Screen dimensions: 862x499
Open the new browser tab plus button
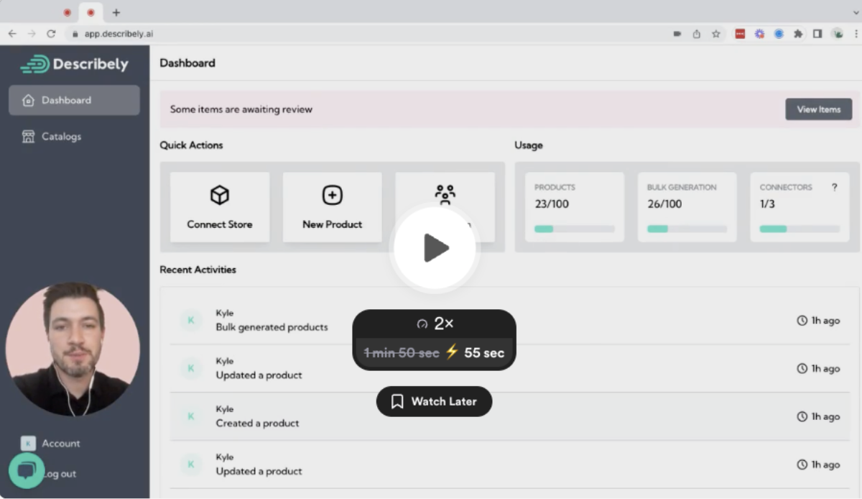tap(116, 12)
